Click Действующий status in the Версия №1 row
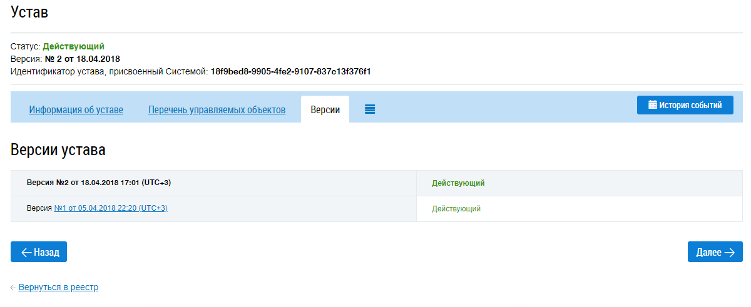 [456, 209]
